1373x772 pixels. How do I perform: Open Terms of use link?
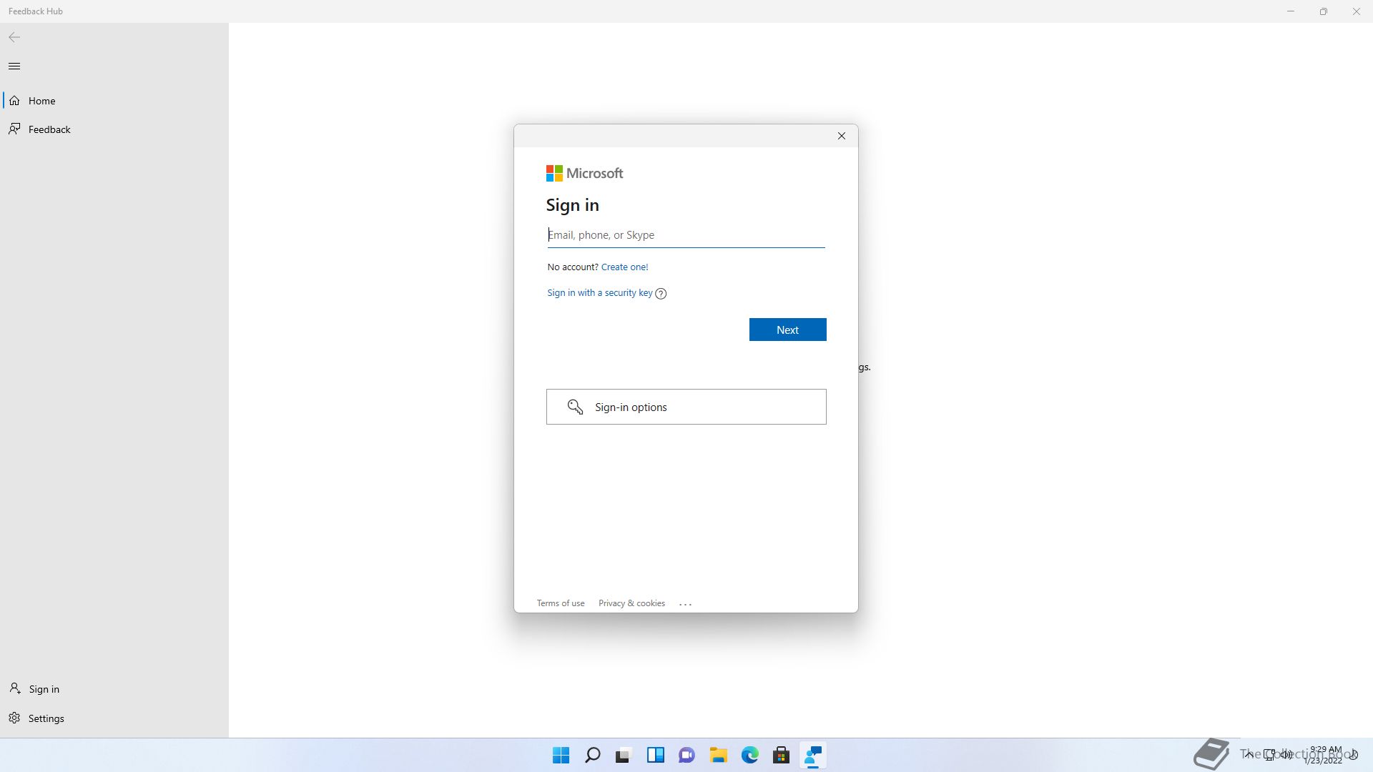point(561,603)
